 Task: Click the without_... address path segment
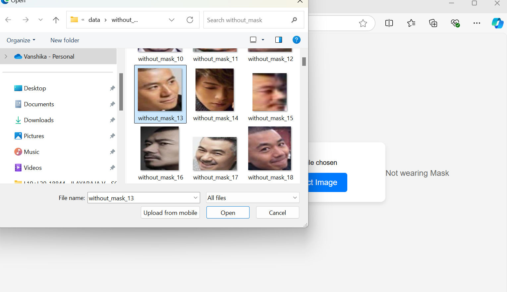coord(125,20)
